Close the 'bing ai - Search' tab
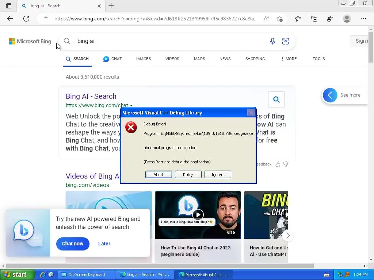374x280 pixels. pyautogui.click(x=99, y=6)
